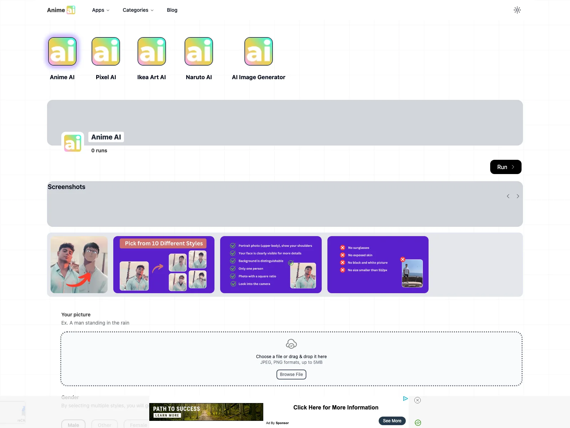The image size is (570, 428).
Task: Click the AI Image Generator label
Action: [x=259, y=77]
